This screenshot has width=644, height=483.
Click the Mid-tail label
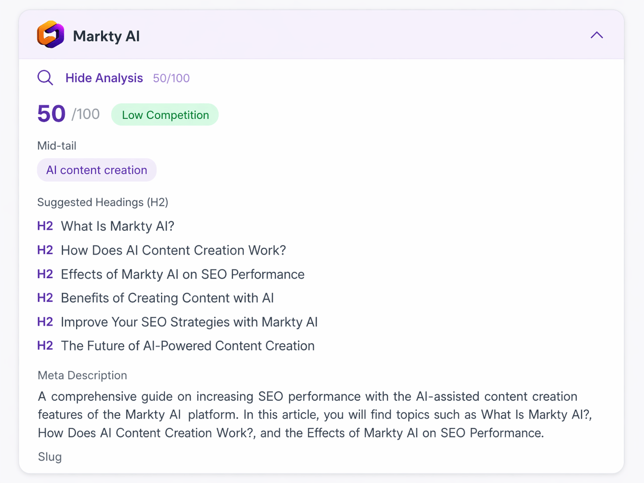point(57,146)
